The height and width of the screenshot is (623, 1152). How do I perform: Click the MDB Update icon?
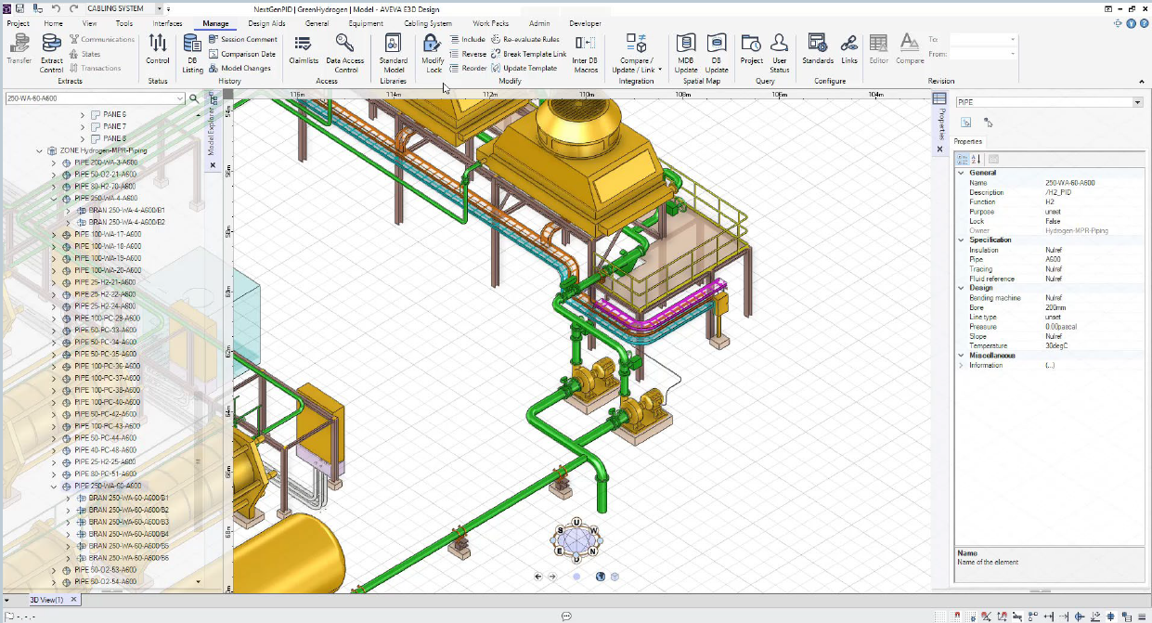pyautogui.click(x=686, y=44)
